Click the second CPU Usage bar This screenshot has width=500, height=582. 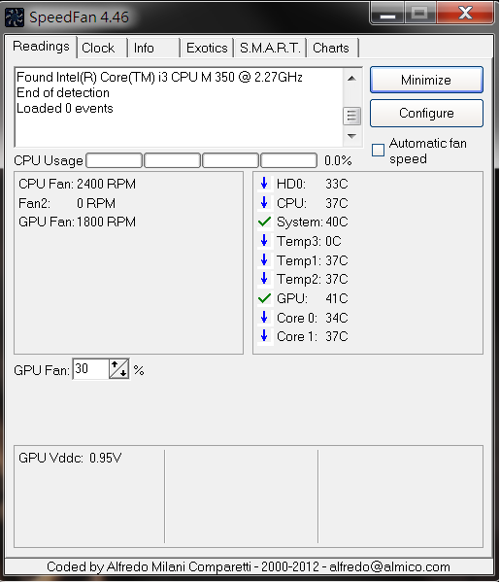[x=173, y=160]
